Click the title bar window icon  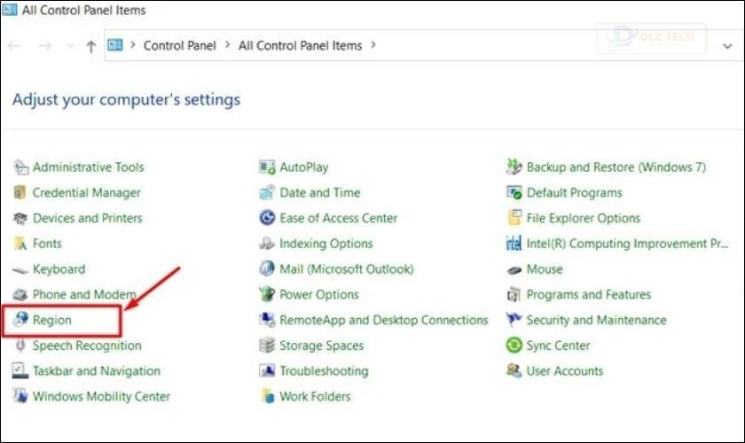coord(10,9)
